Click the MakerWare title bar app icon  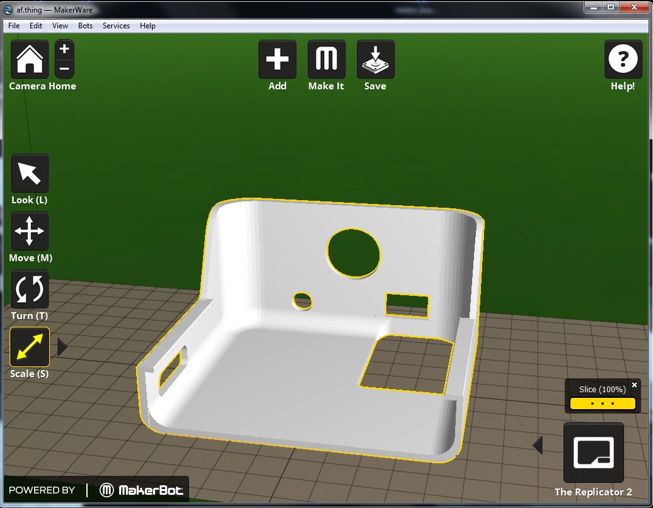pyautogui.click(x=8, y=9)
